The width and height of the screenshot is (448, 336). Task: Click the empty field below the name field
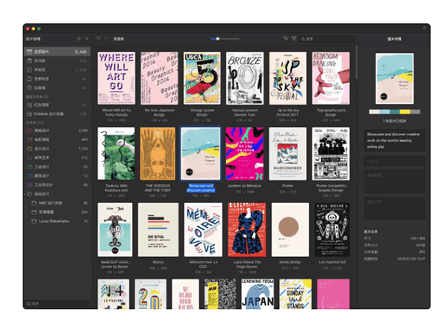[394, 161]
